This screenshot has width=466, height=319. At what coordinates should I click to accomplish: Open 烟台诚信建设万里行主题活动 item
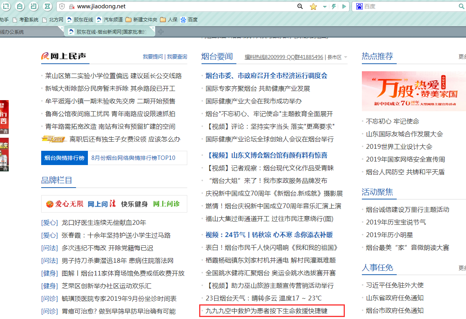[x=407, y=209]
